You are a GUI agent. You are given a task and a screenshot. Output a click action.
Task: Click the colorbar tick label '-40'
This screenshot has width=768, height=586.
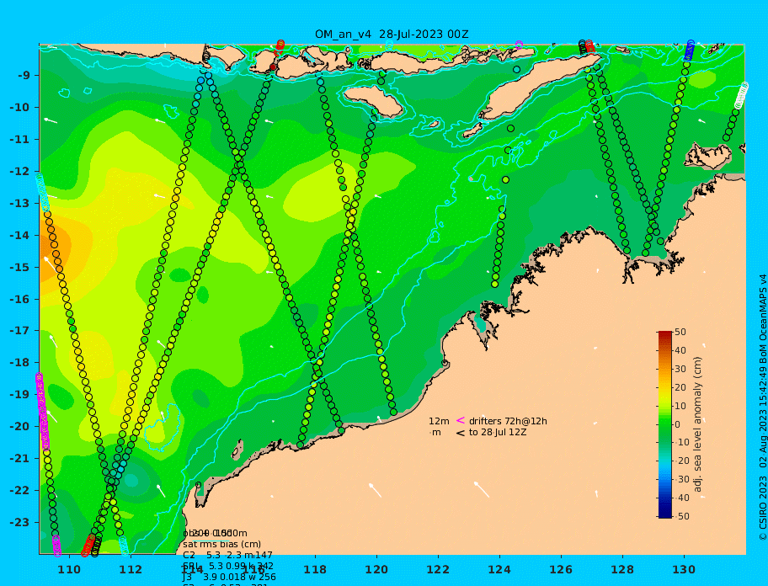coord(682,498)
